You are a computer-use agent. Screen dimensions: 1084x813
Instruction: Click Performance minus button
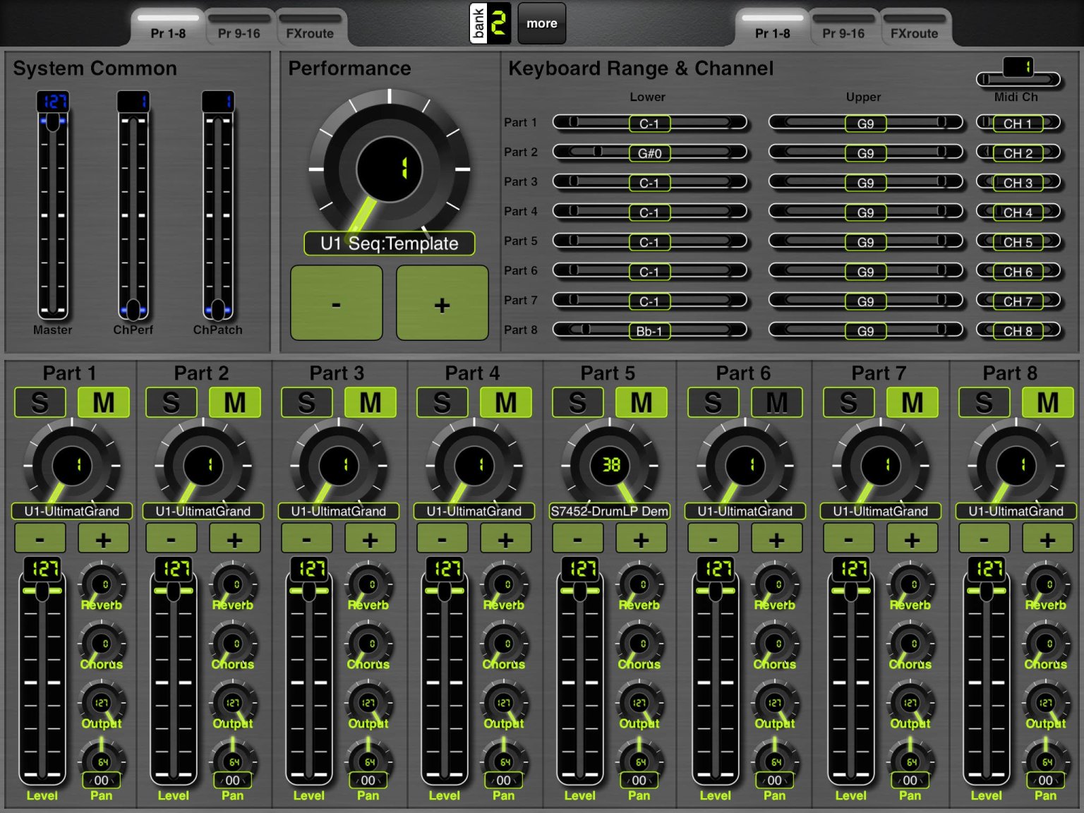point(337,303)
